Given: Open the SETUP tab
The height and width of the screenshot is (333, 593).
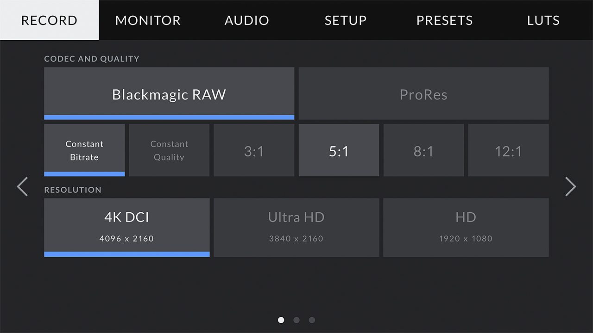Looking at the screenshot, I should tap(345, 20).
